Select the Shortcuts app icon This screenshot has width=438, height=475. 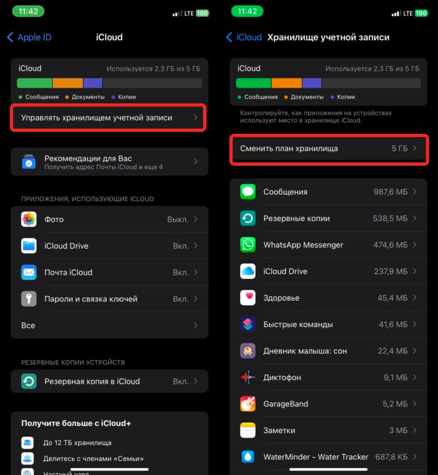(x=248, y=324)
